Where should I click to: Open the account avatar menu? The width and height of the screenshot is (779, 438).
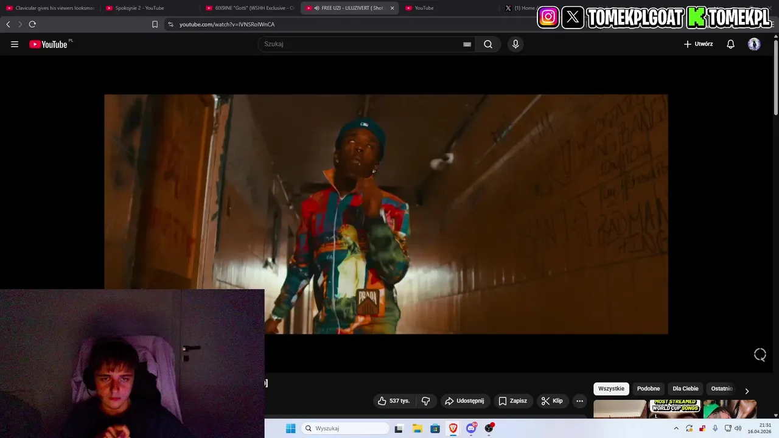click(x=754, y=44)
